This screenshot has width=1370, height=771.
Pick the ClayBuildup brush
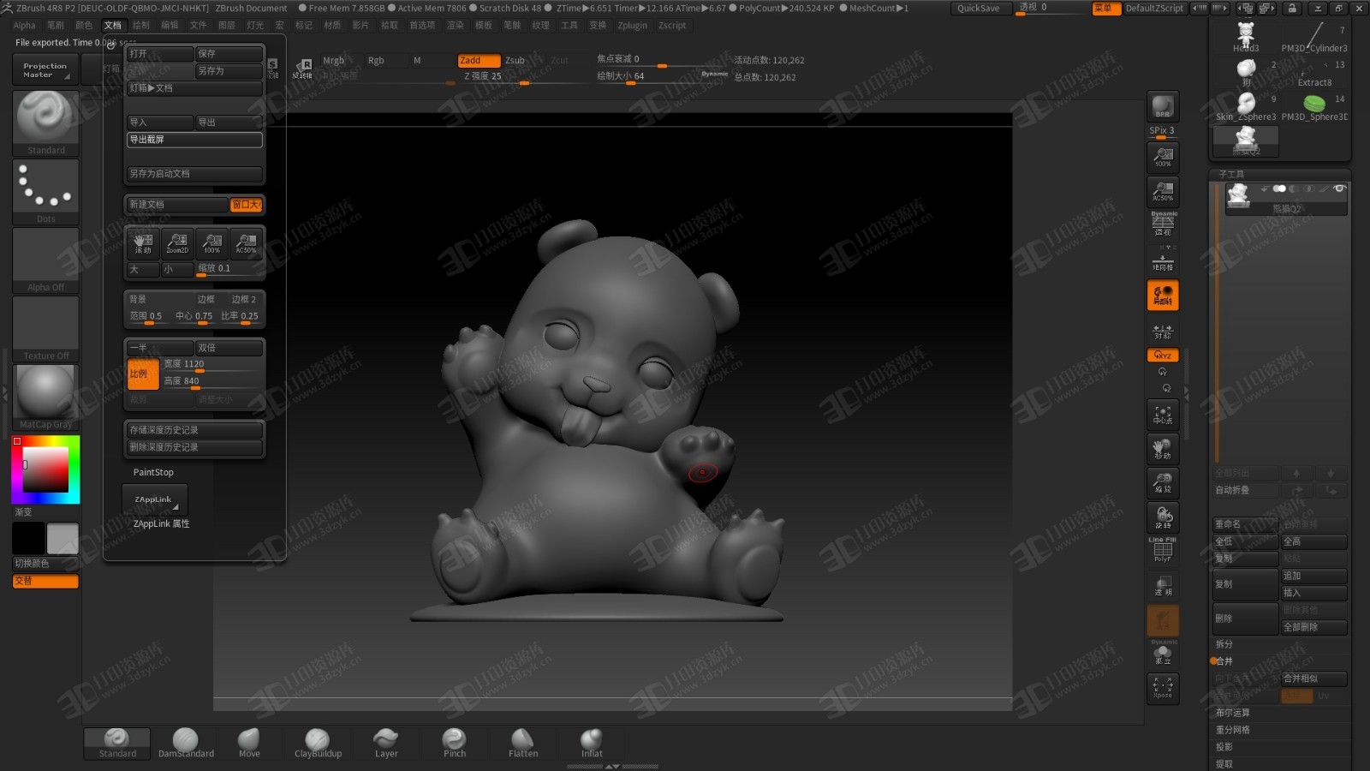(x=318, y=743)
